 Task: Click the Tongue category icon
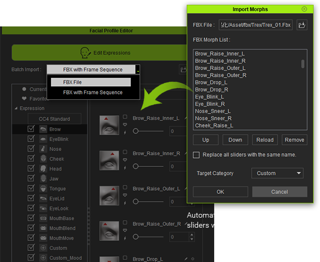tap(43, 189)
